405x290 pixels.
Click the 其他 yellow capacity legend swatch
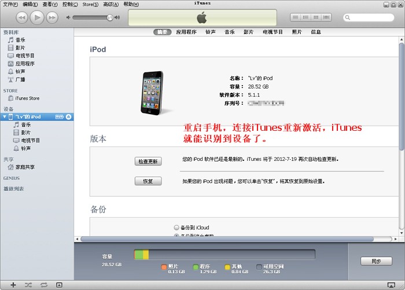(x=227, y=267)
